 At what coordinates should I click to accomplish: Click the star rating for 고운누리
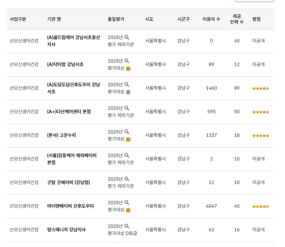[261, 135]
